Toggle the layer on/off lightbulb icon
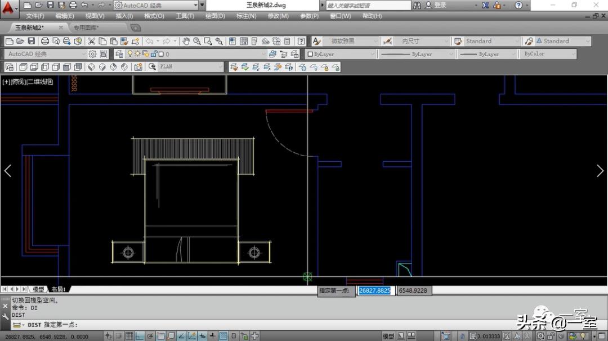Image resolution: width=608 pixels, height=341 pixels. tap(130, 54)
